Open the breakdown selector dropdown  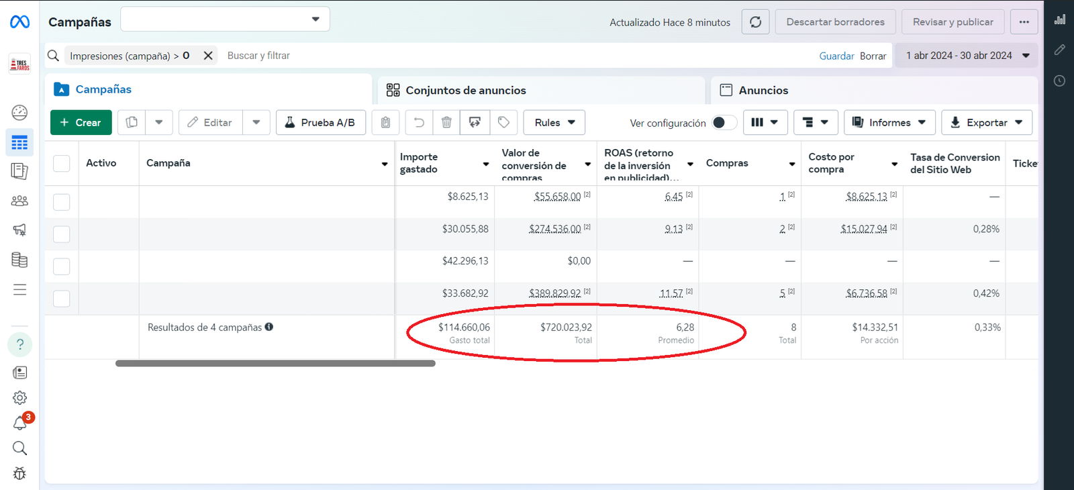point(816,122)
